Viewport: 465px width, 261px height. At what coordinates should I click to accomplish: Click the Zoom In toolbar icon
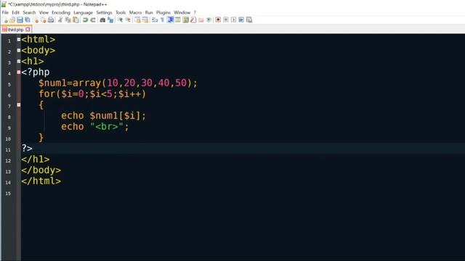coord(120,20)
